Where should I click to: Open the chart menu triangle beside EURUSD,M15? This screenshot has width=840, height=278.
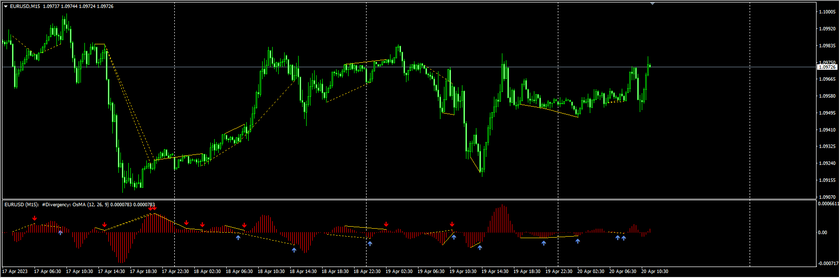tap(5, 6)
